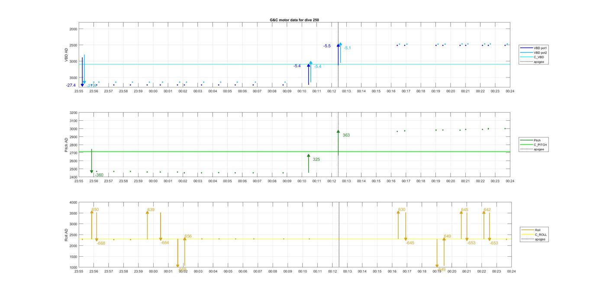Click the light blue '-5.1' data label

(x=347, y=48)
